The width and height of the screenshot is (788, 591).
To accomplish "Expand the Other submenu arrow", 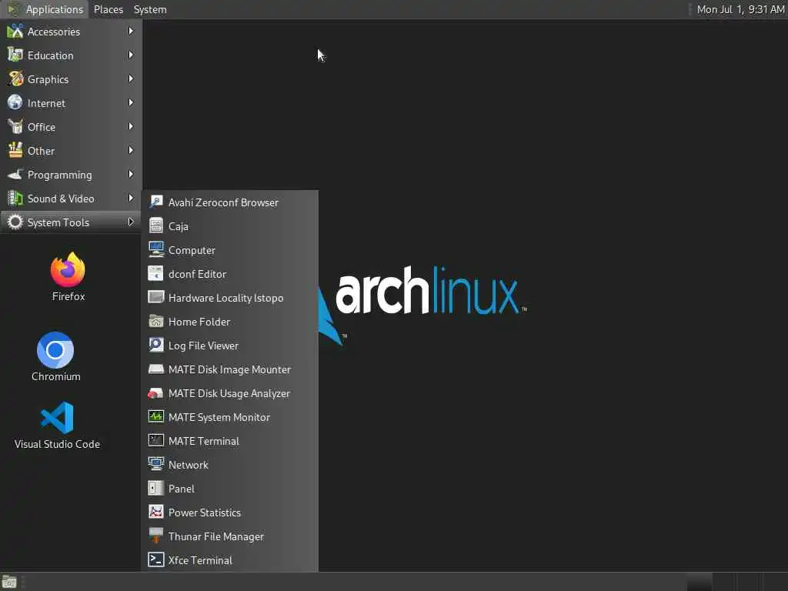I will [x=131, y=150].
